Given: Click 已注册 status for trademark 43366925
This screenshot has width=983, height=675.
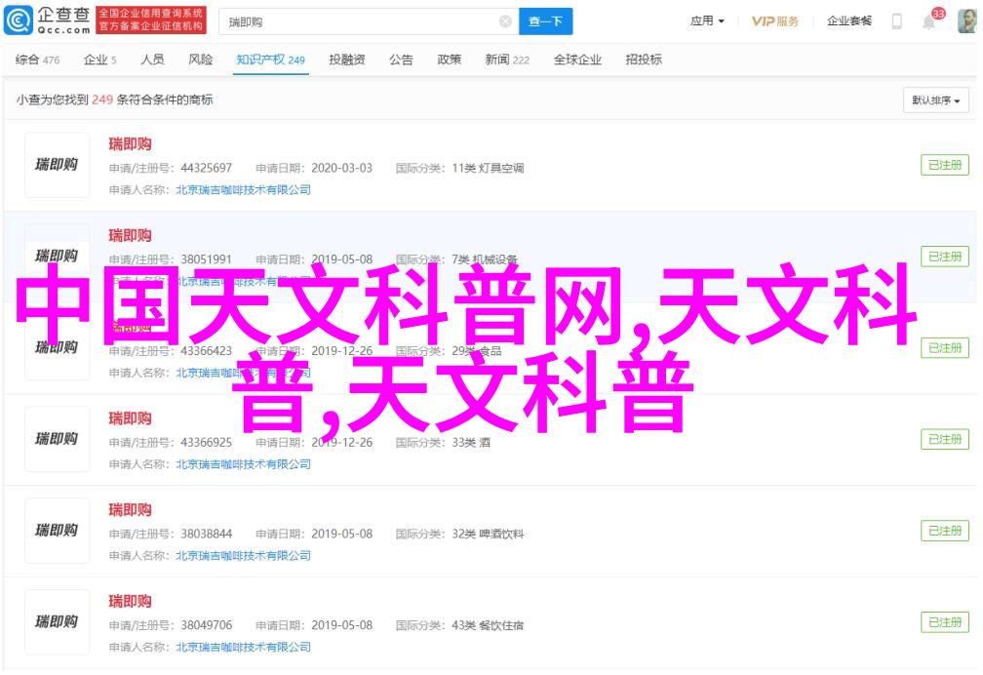Looking at the screenshot, I should (x=945, y=440).
